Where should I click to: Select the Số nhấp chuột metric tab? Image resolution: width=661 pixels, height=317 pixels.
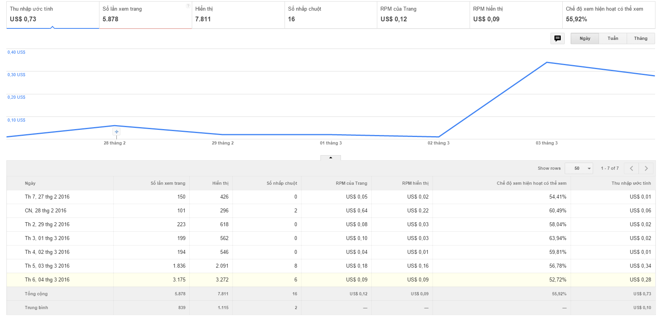tap(331, 15)
